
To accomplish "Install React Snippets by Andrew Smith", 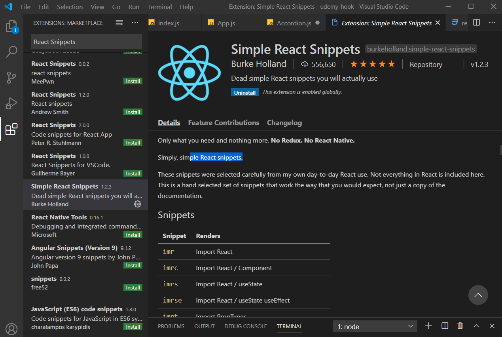I will pyautogui.click(x=133, y=112).
